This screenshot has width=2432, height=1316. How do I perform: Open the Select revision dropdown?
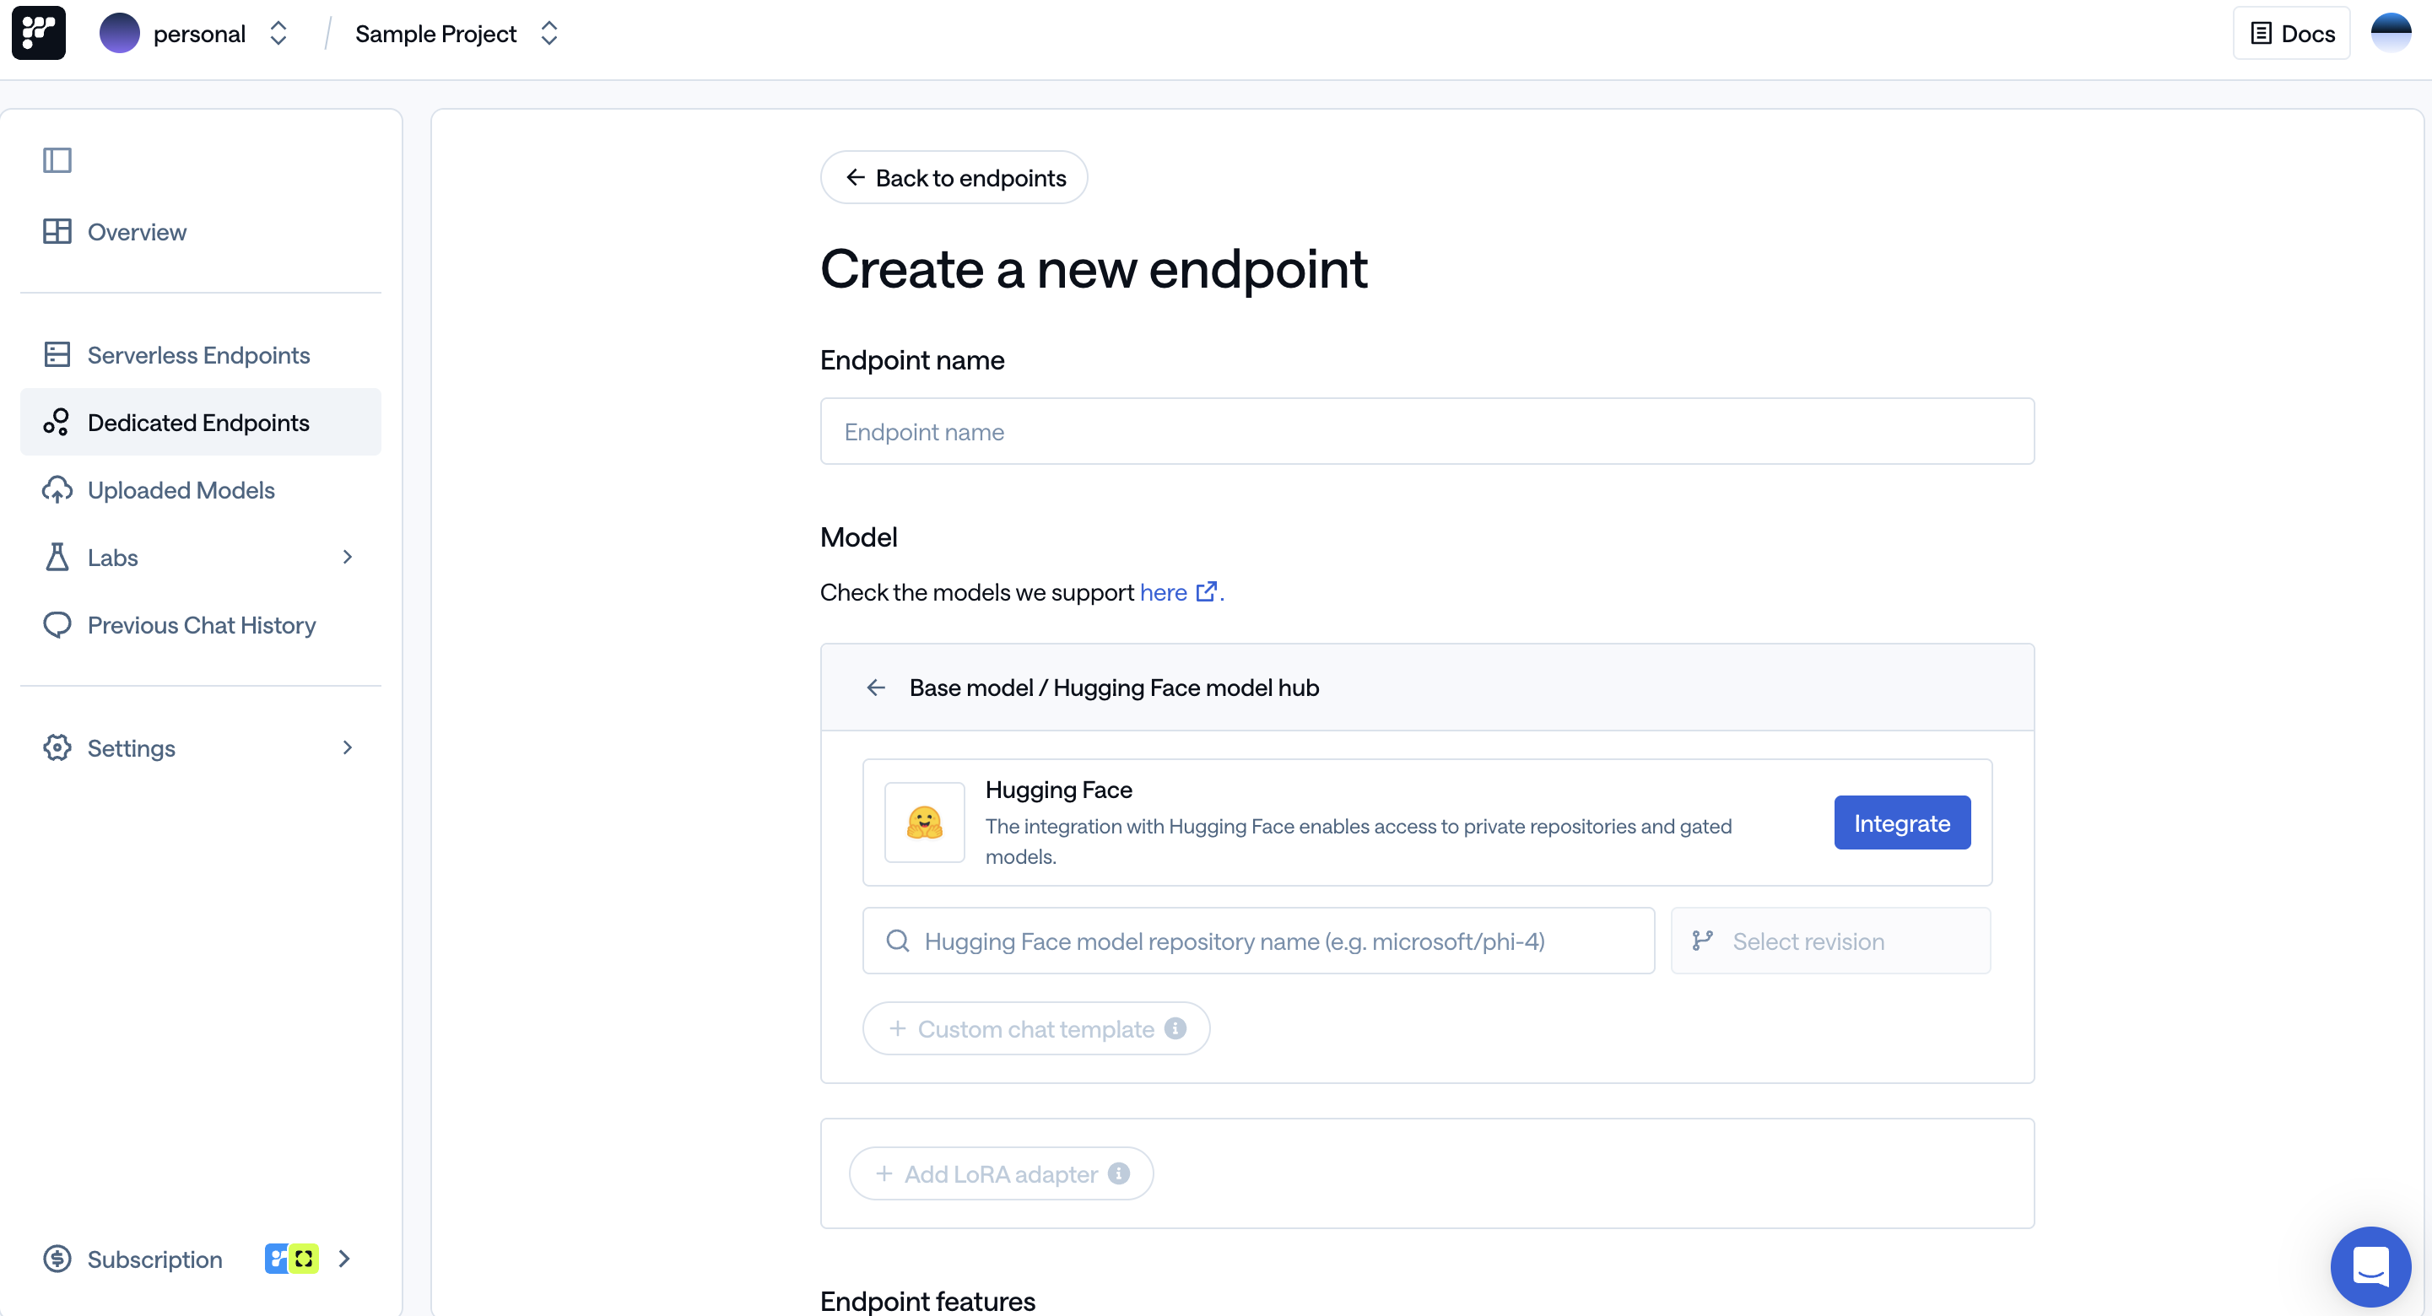point(1829,941)
